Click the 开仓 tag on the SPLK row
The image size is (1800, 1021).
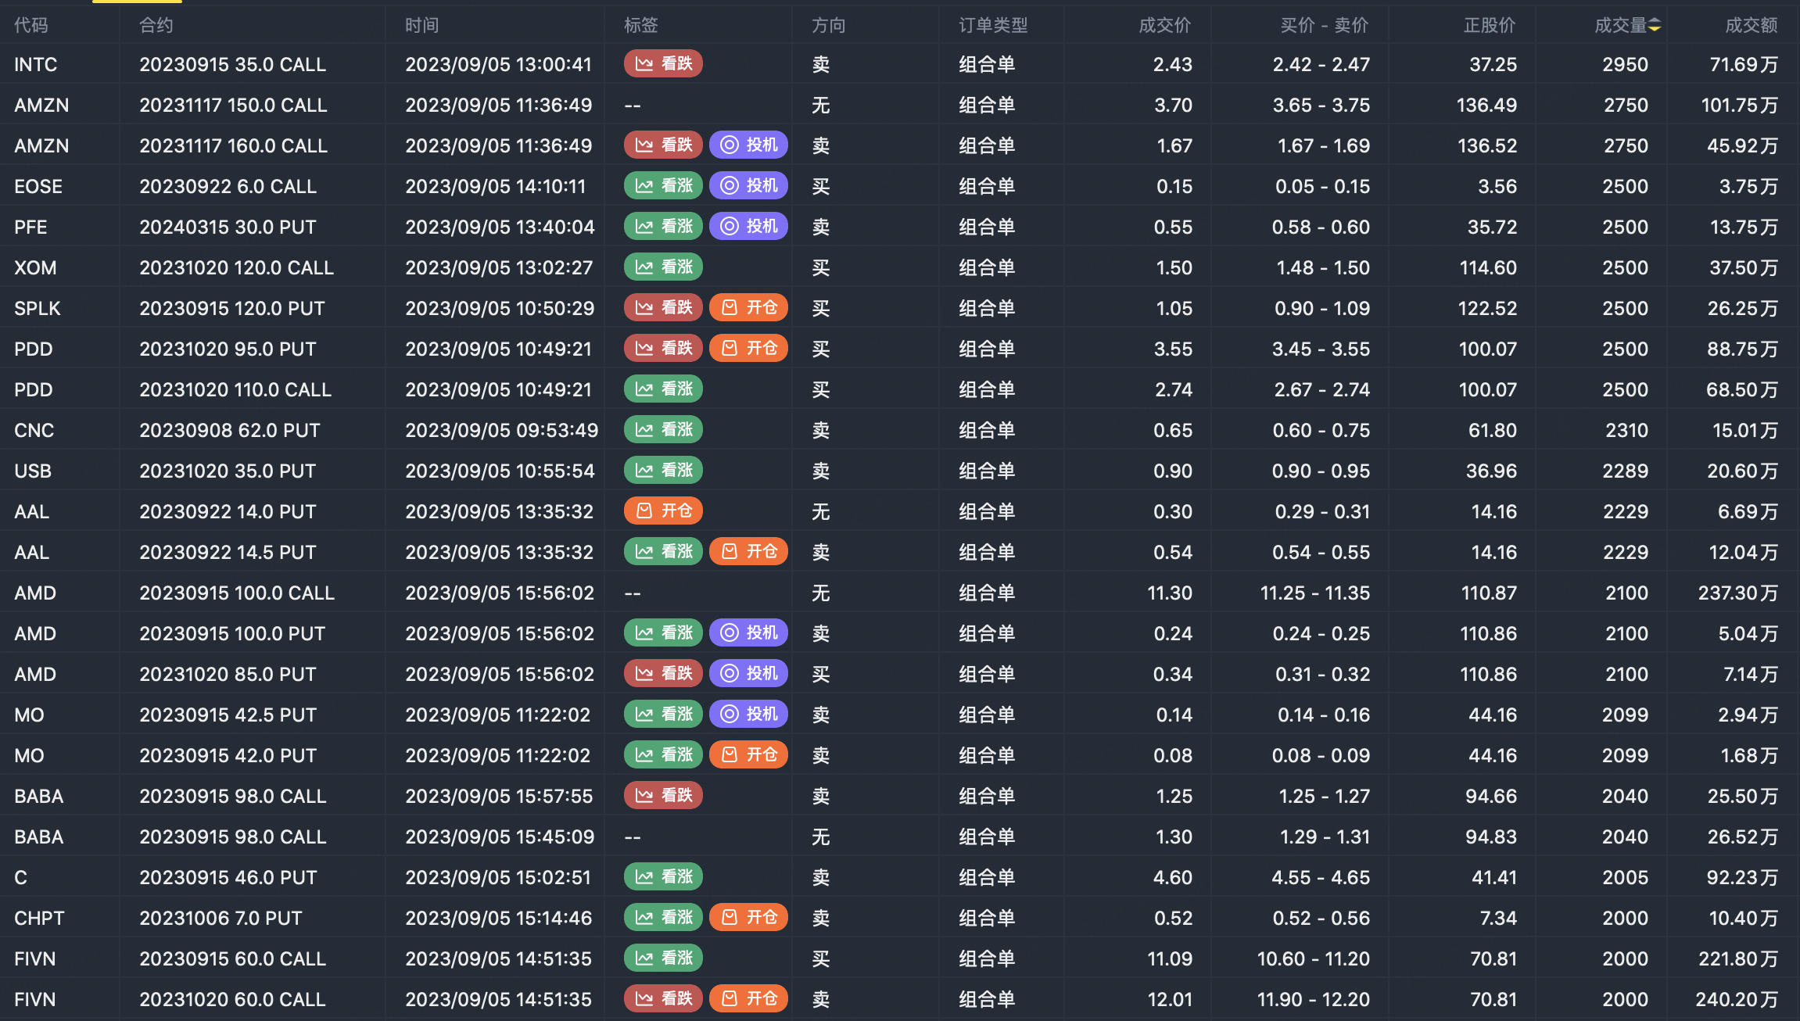[x=748, y=308]
